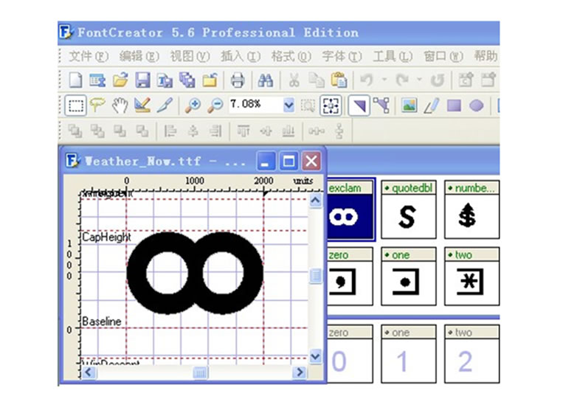
Task: Click the insert image icon
Action: point(409,105)
